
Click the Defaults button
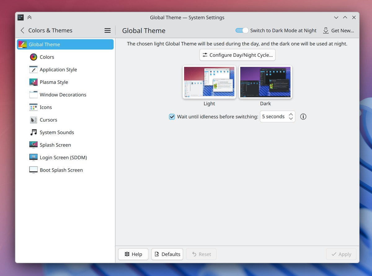(x=167, y=254)
